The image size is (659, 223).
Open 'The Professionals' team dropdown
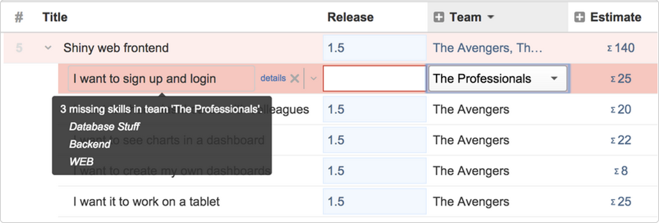[498, 79]
